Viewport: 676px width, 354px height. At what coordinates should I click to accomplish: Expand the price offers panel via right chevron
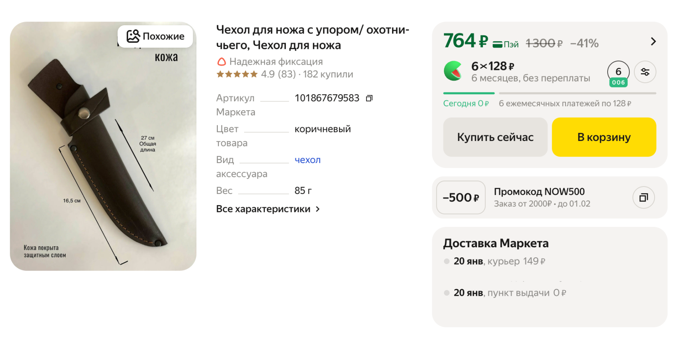click(653, 41)
